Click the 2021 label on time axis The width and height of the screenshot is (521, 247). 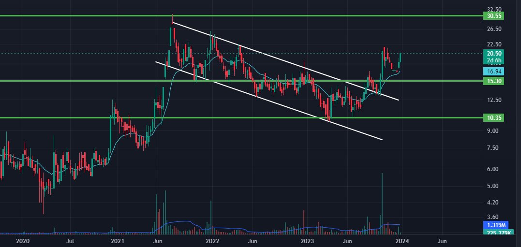117,240
